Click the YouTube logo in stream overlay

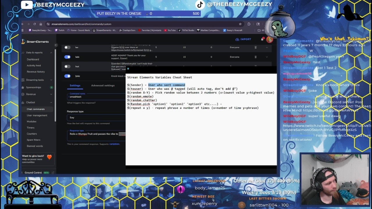point(27,4)
